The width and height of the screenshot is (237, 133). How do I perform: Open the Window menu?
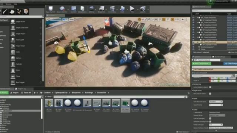(9, 4)
